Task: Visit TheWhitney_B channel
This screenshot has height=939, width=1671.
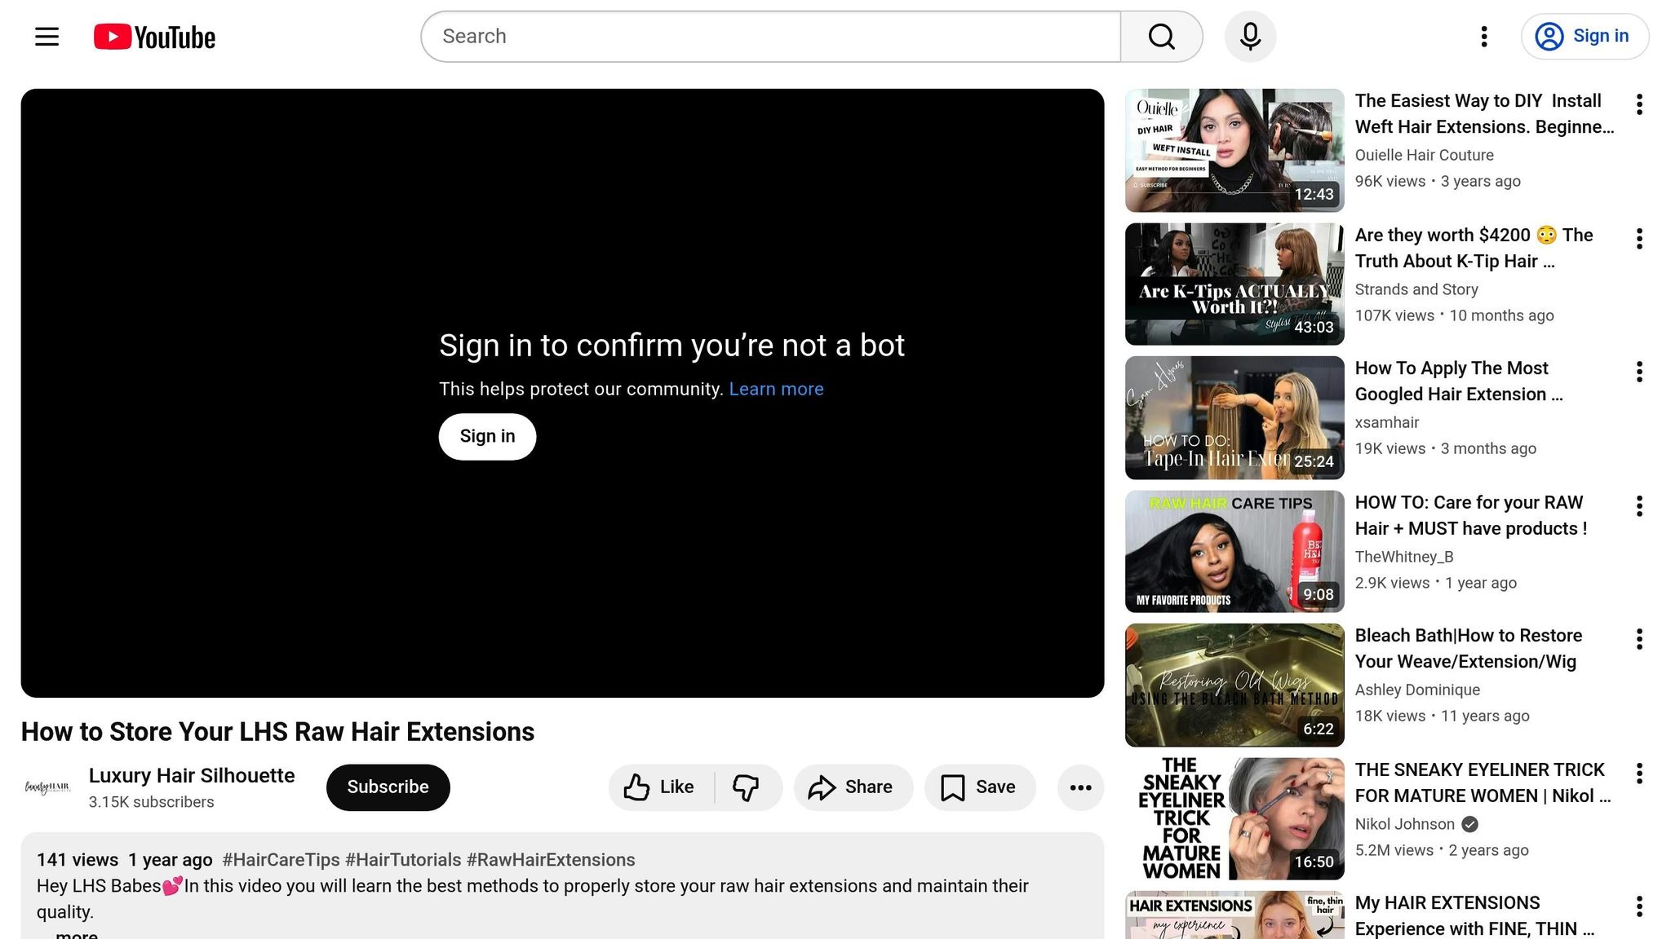Action: (x=1404, y=557)
